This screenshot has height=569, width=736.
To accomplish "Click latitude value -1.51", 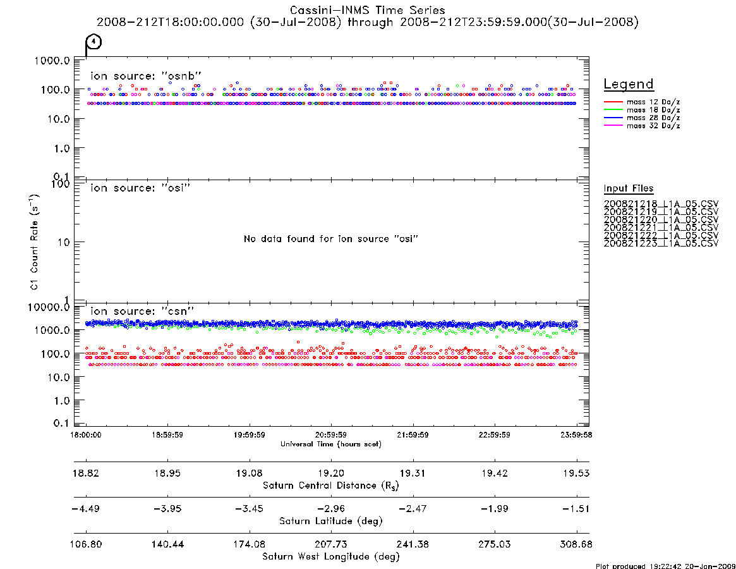I will 576,509.
